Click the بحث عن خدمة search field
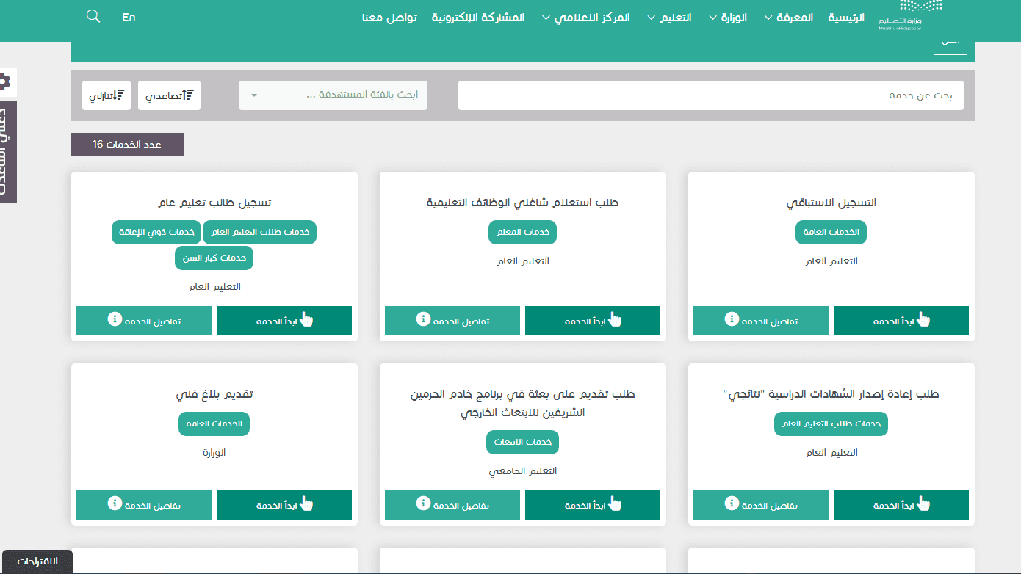The image size is (1021, 574). pos(711,95)
